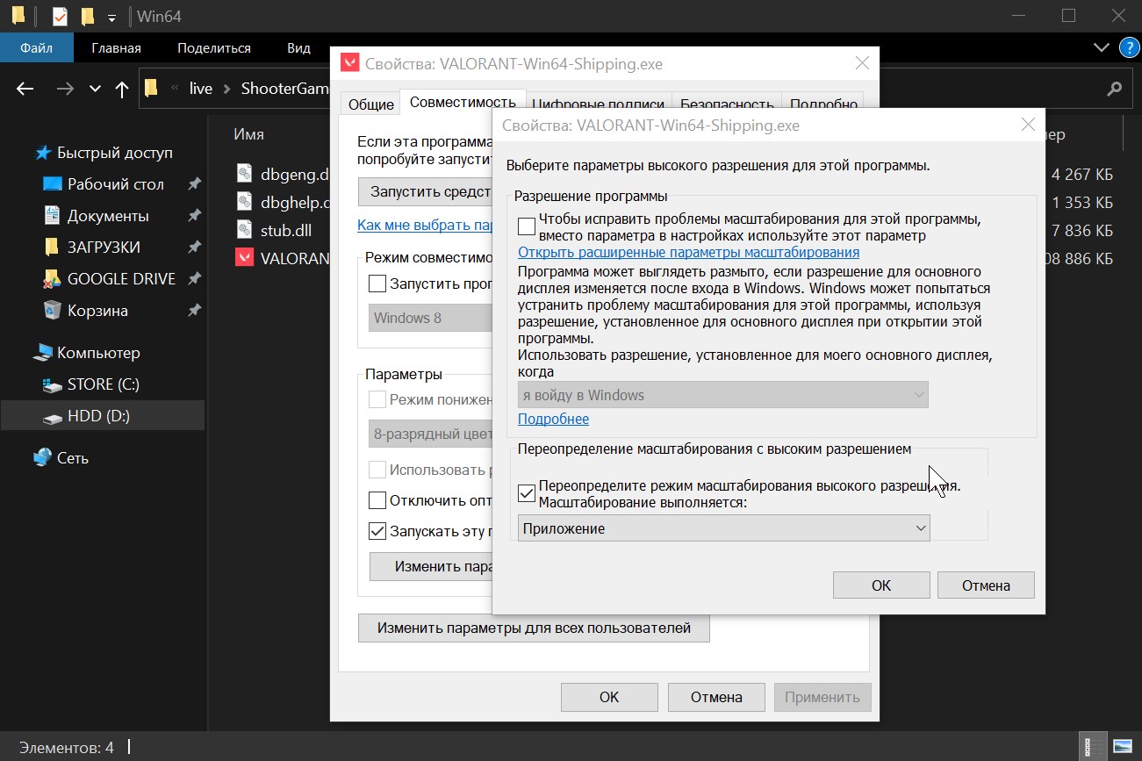Click the quick access properties toolbar icon

[60, 16]
